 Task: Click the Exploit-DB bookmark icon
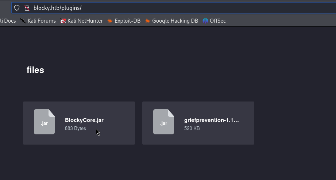110,21
